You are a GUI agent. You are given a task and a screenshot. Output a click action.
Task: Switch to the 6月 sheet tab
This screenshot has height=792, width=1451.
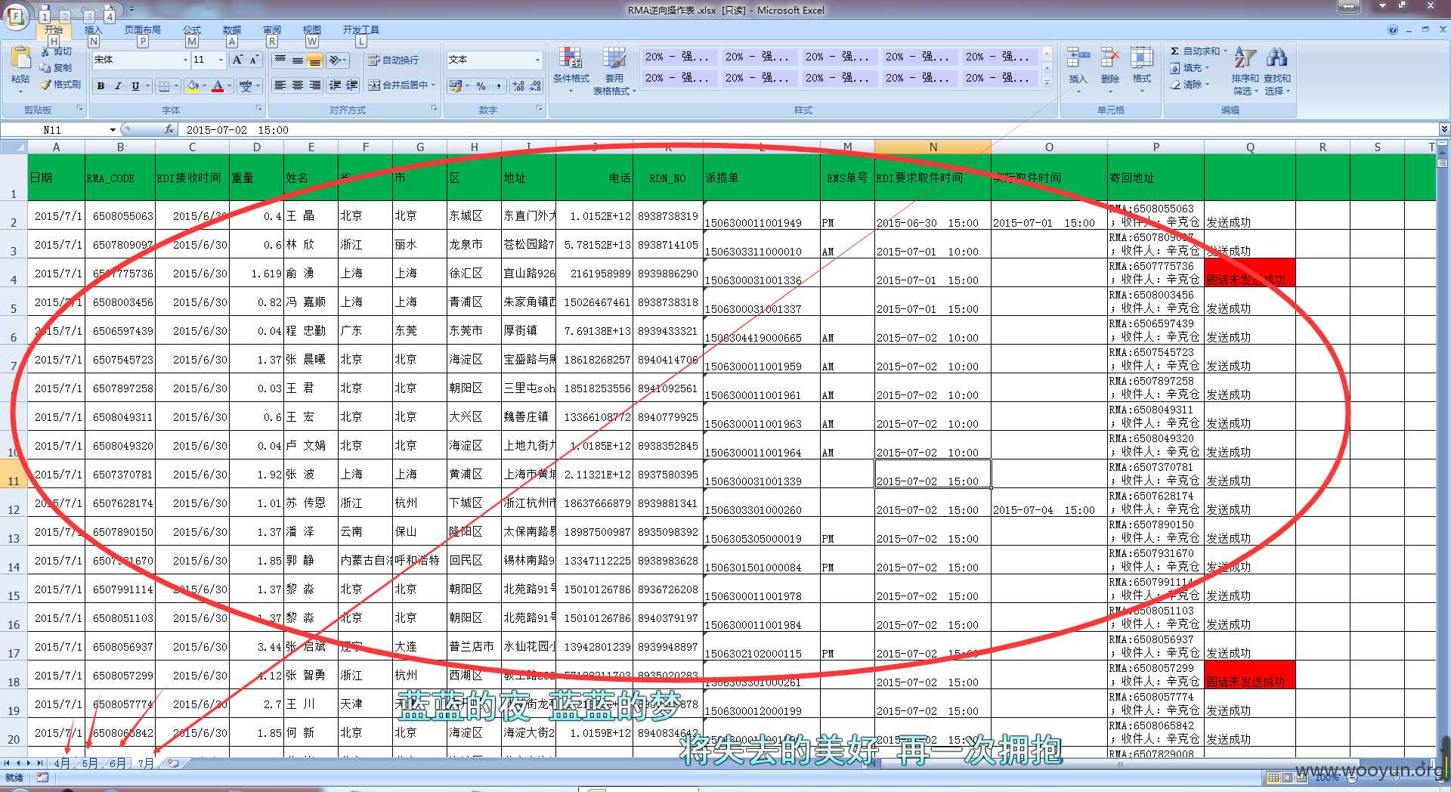coord(117,763)
